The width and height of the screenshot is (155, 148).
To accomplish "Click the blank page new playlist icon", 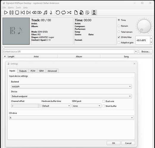I will click(x=76, y=12).
